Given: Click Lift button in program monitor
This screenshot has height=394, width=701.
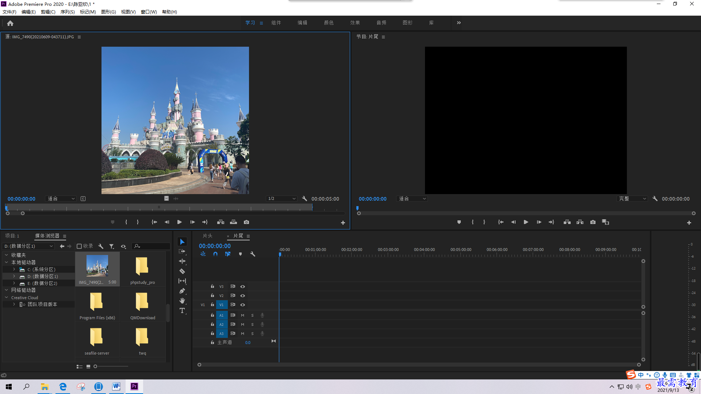Looking at the screenshot, I should coord(567,222).
